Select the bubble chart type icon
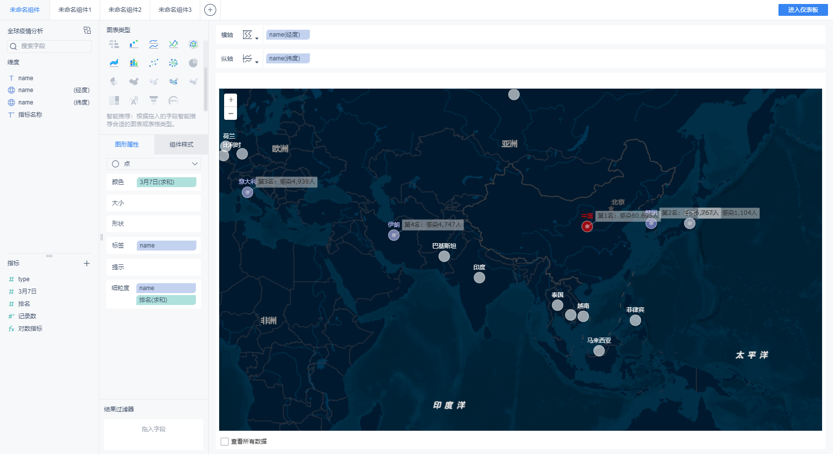Viewport: 833px width, 454px height. coord(174,63)
